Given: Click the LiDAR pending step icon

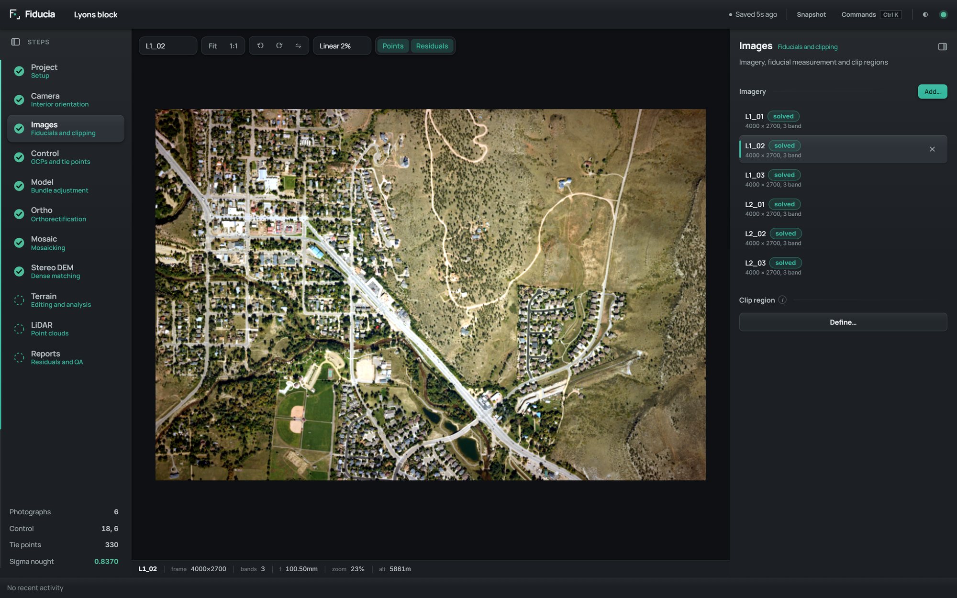Looking at the screenshot, I should [19, 329].
